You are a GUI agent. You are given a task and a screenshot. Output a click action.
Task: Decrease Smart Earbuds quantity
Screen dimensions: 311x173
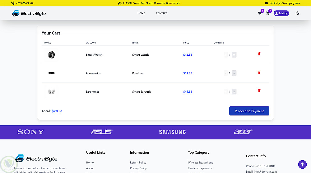click(226, 92)
